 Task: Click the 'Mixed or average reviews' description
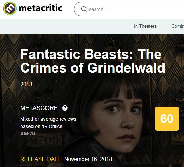point(48,119)
